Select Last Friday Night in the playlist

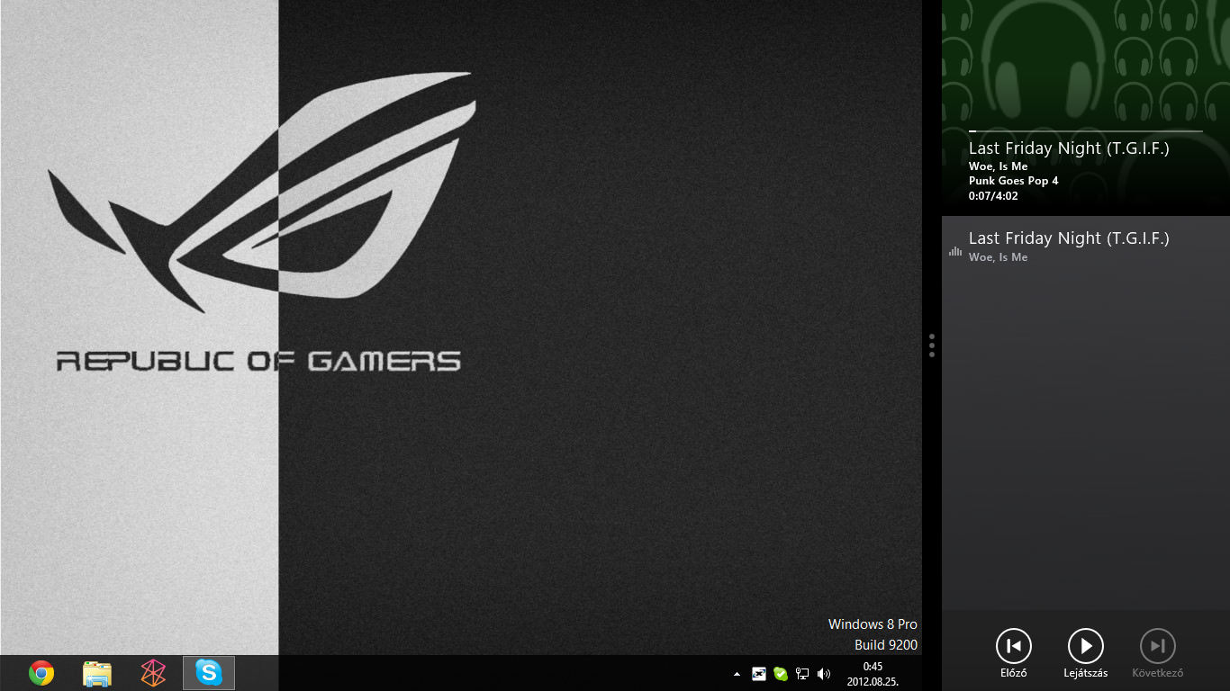(1086, 246)
